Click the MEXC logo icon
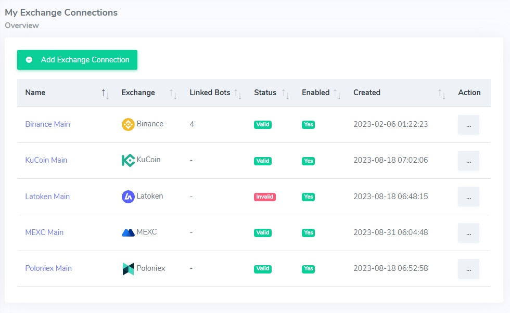Screen dimensions: 510x313 click(x=128, y=232)
